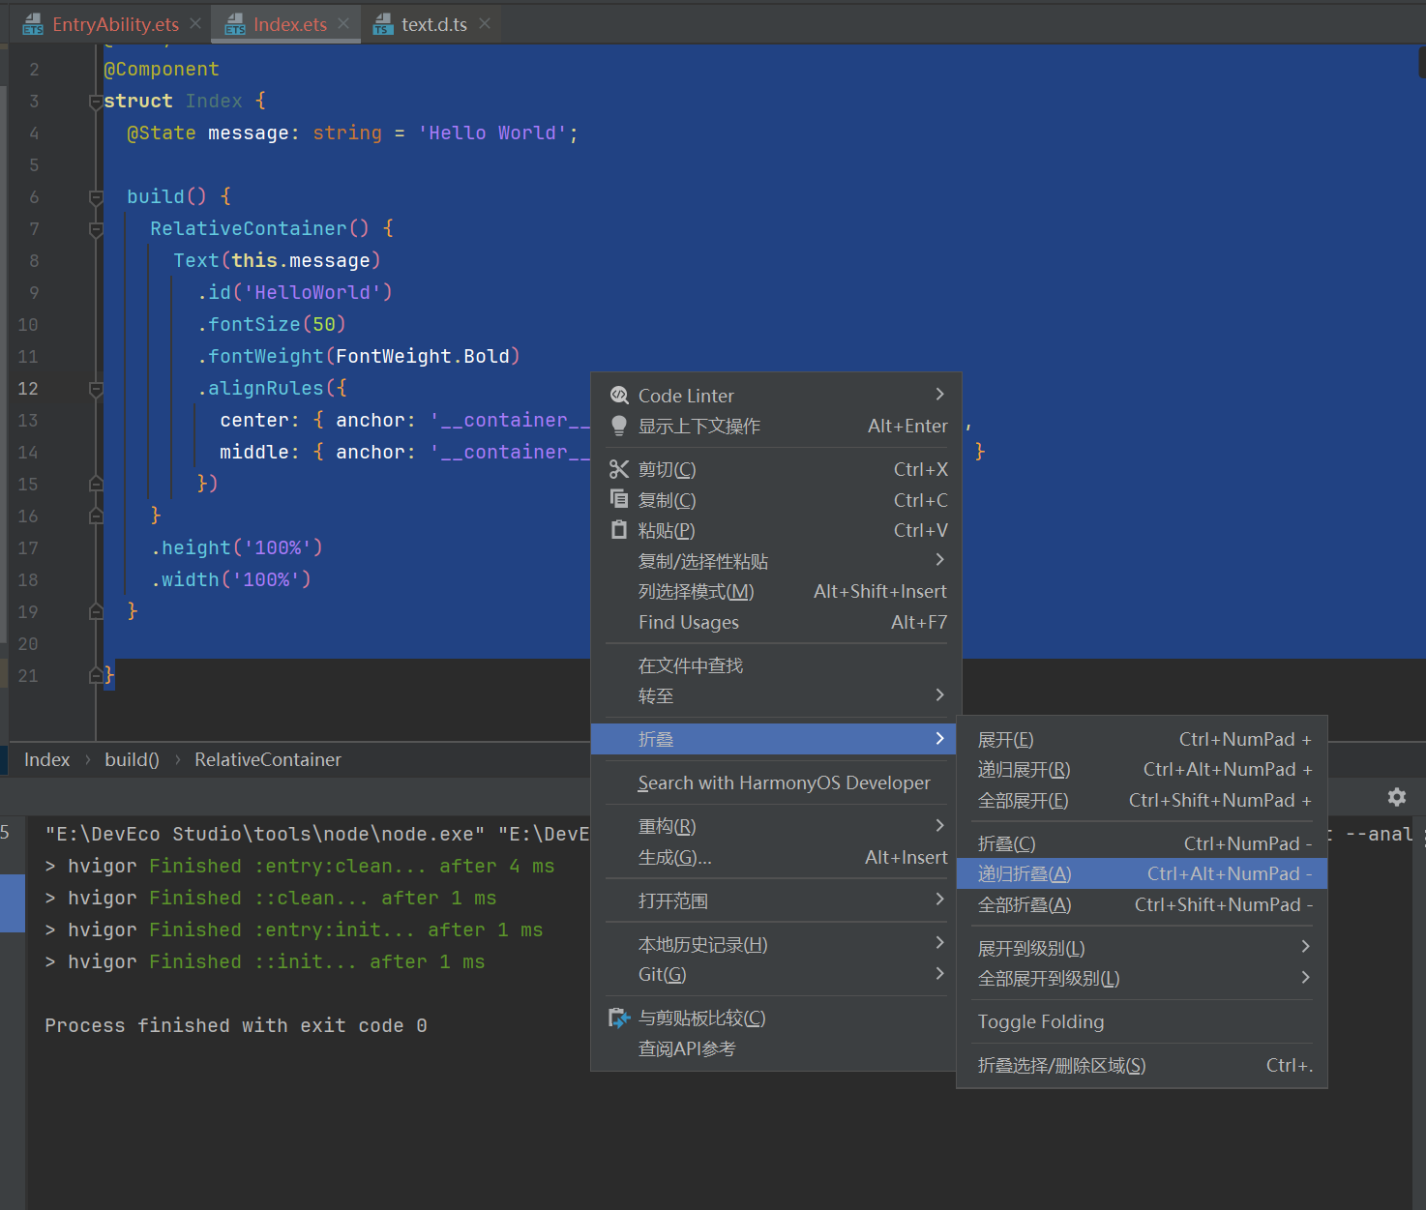Viewport: 1426px width, 1210px height.
Task: Click the paste clipboard icon
Action: tap(619, 530)
